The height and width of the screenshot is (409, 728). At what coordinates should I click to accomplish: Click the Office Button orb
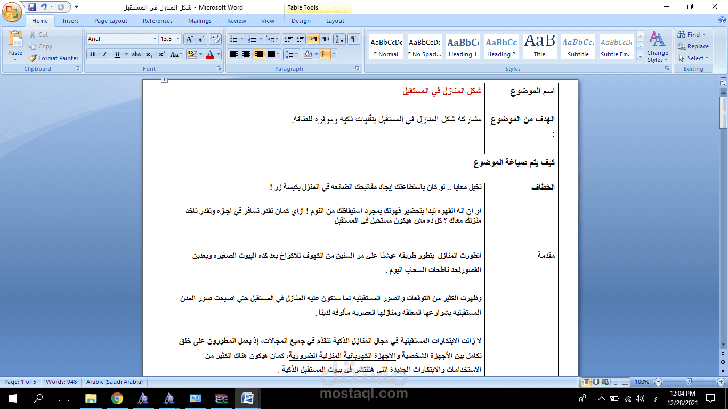click(x=12, y=11)
